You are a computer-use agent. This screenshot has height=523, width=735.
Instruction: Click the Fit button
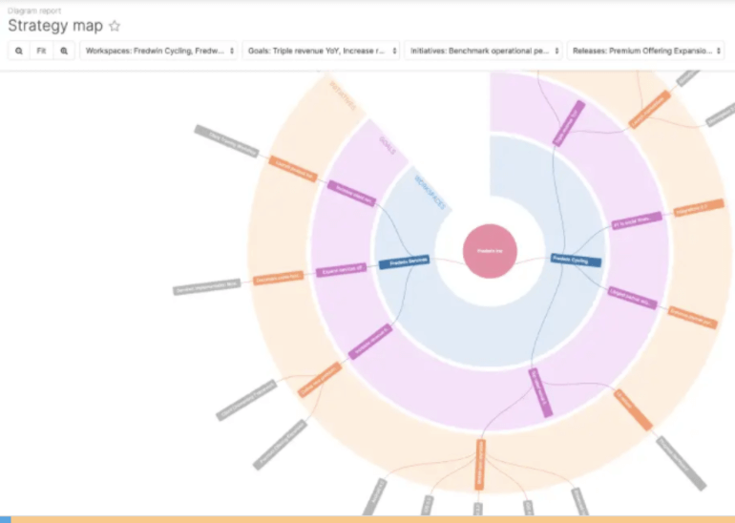(x=41, y=51)
